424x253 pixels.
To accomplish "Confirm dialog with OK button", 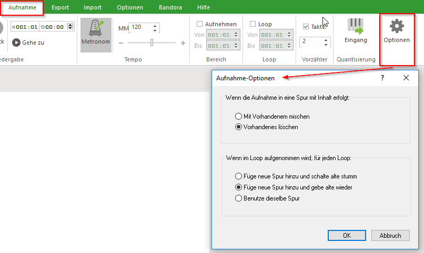I will pos(347,236).
